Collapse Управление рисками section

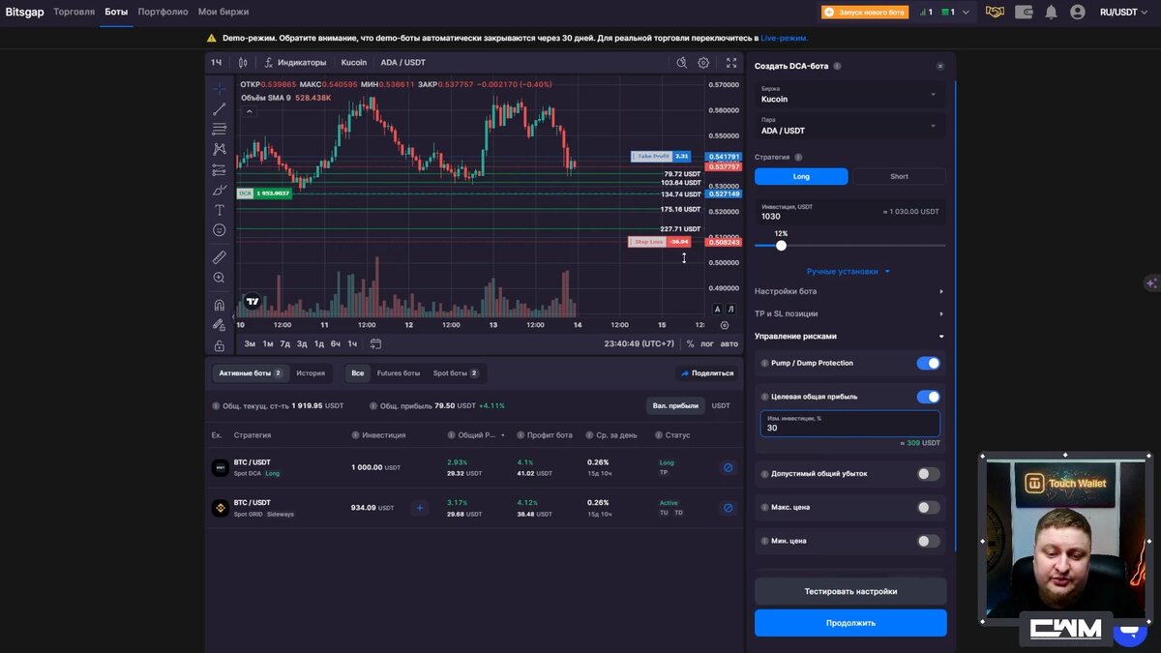[x=850, y=336]
